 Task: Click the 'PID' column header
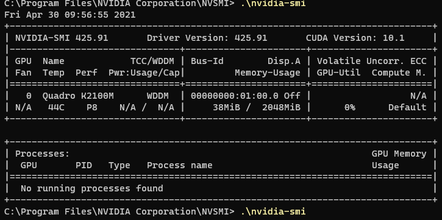[x=84, y=165]
